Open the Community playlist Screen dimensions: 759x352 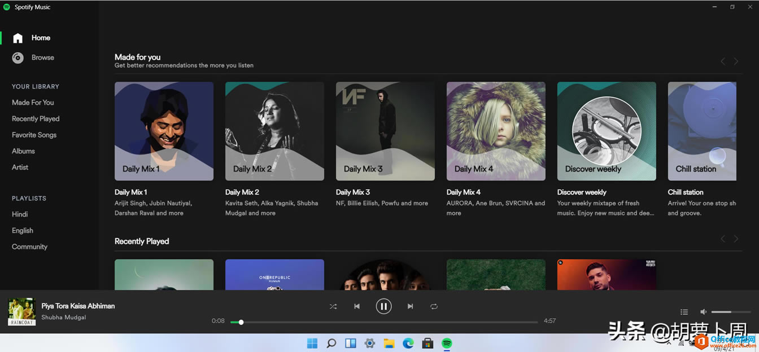click(29, 247)
